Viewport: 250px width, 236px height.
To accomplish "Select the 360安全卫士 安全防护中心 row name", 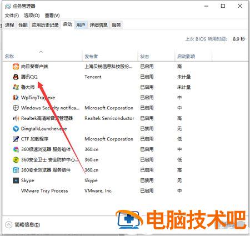I will 50,159.
